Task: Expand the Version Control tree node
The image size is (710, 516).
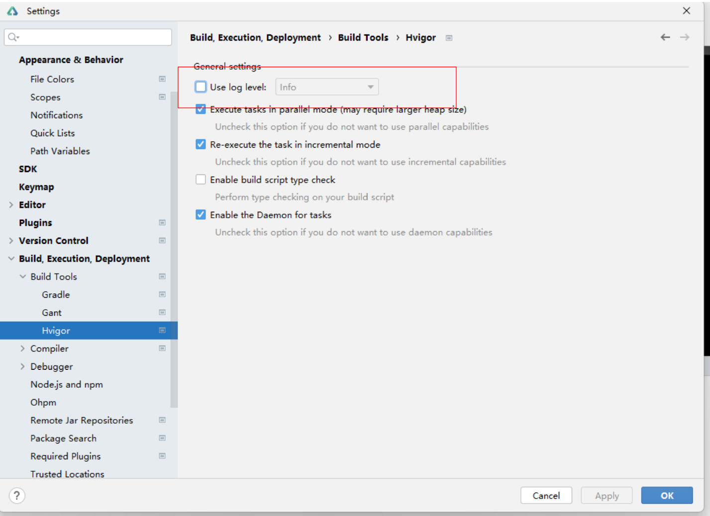Action: (11, 241)
